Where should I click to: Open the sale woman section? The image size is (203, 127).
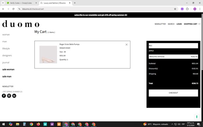[8, 69]
